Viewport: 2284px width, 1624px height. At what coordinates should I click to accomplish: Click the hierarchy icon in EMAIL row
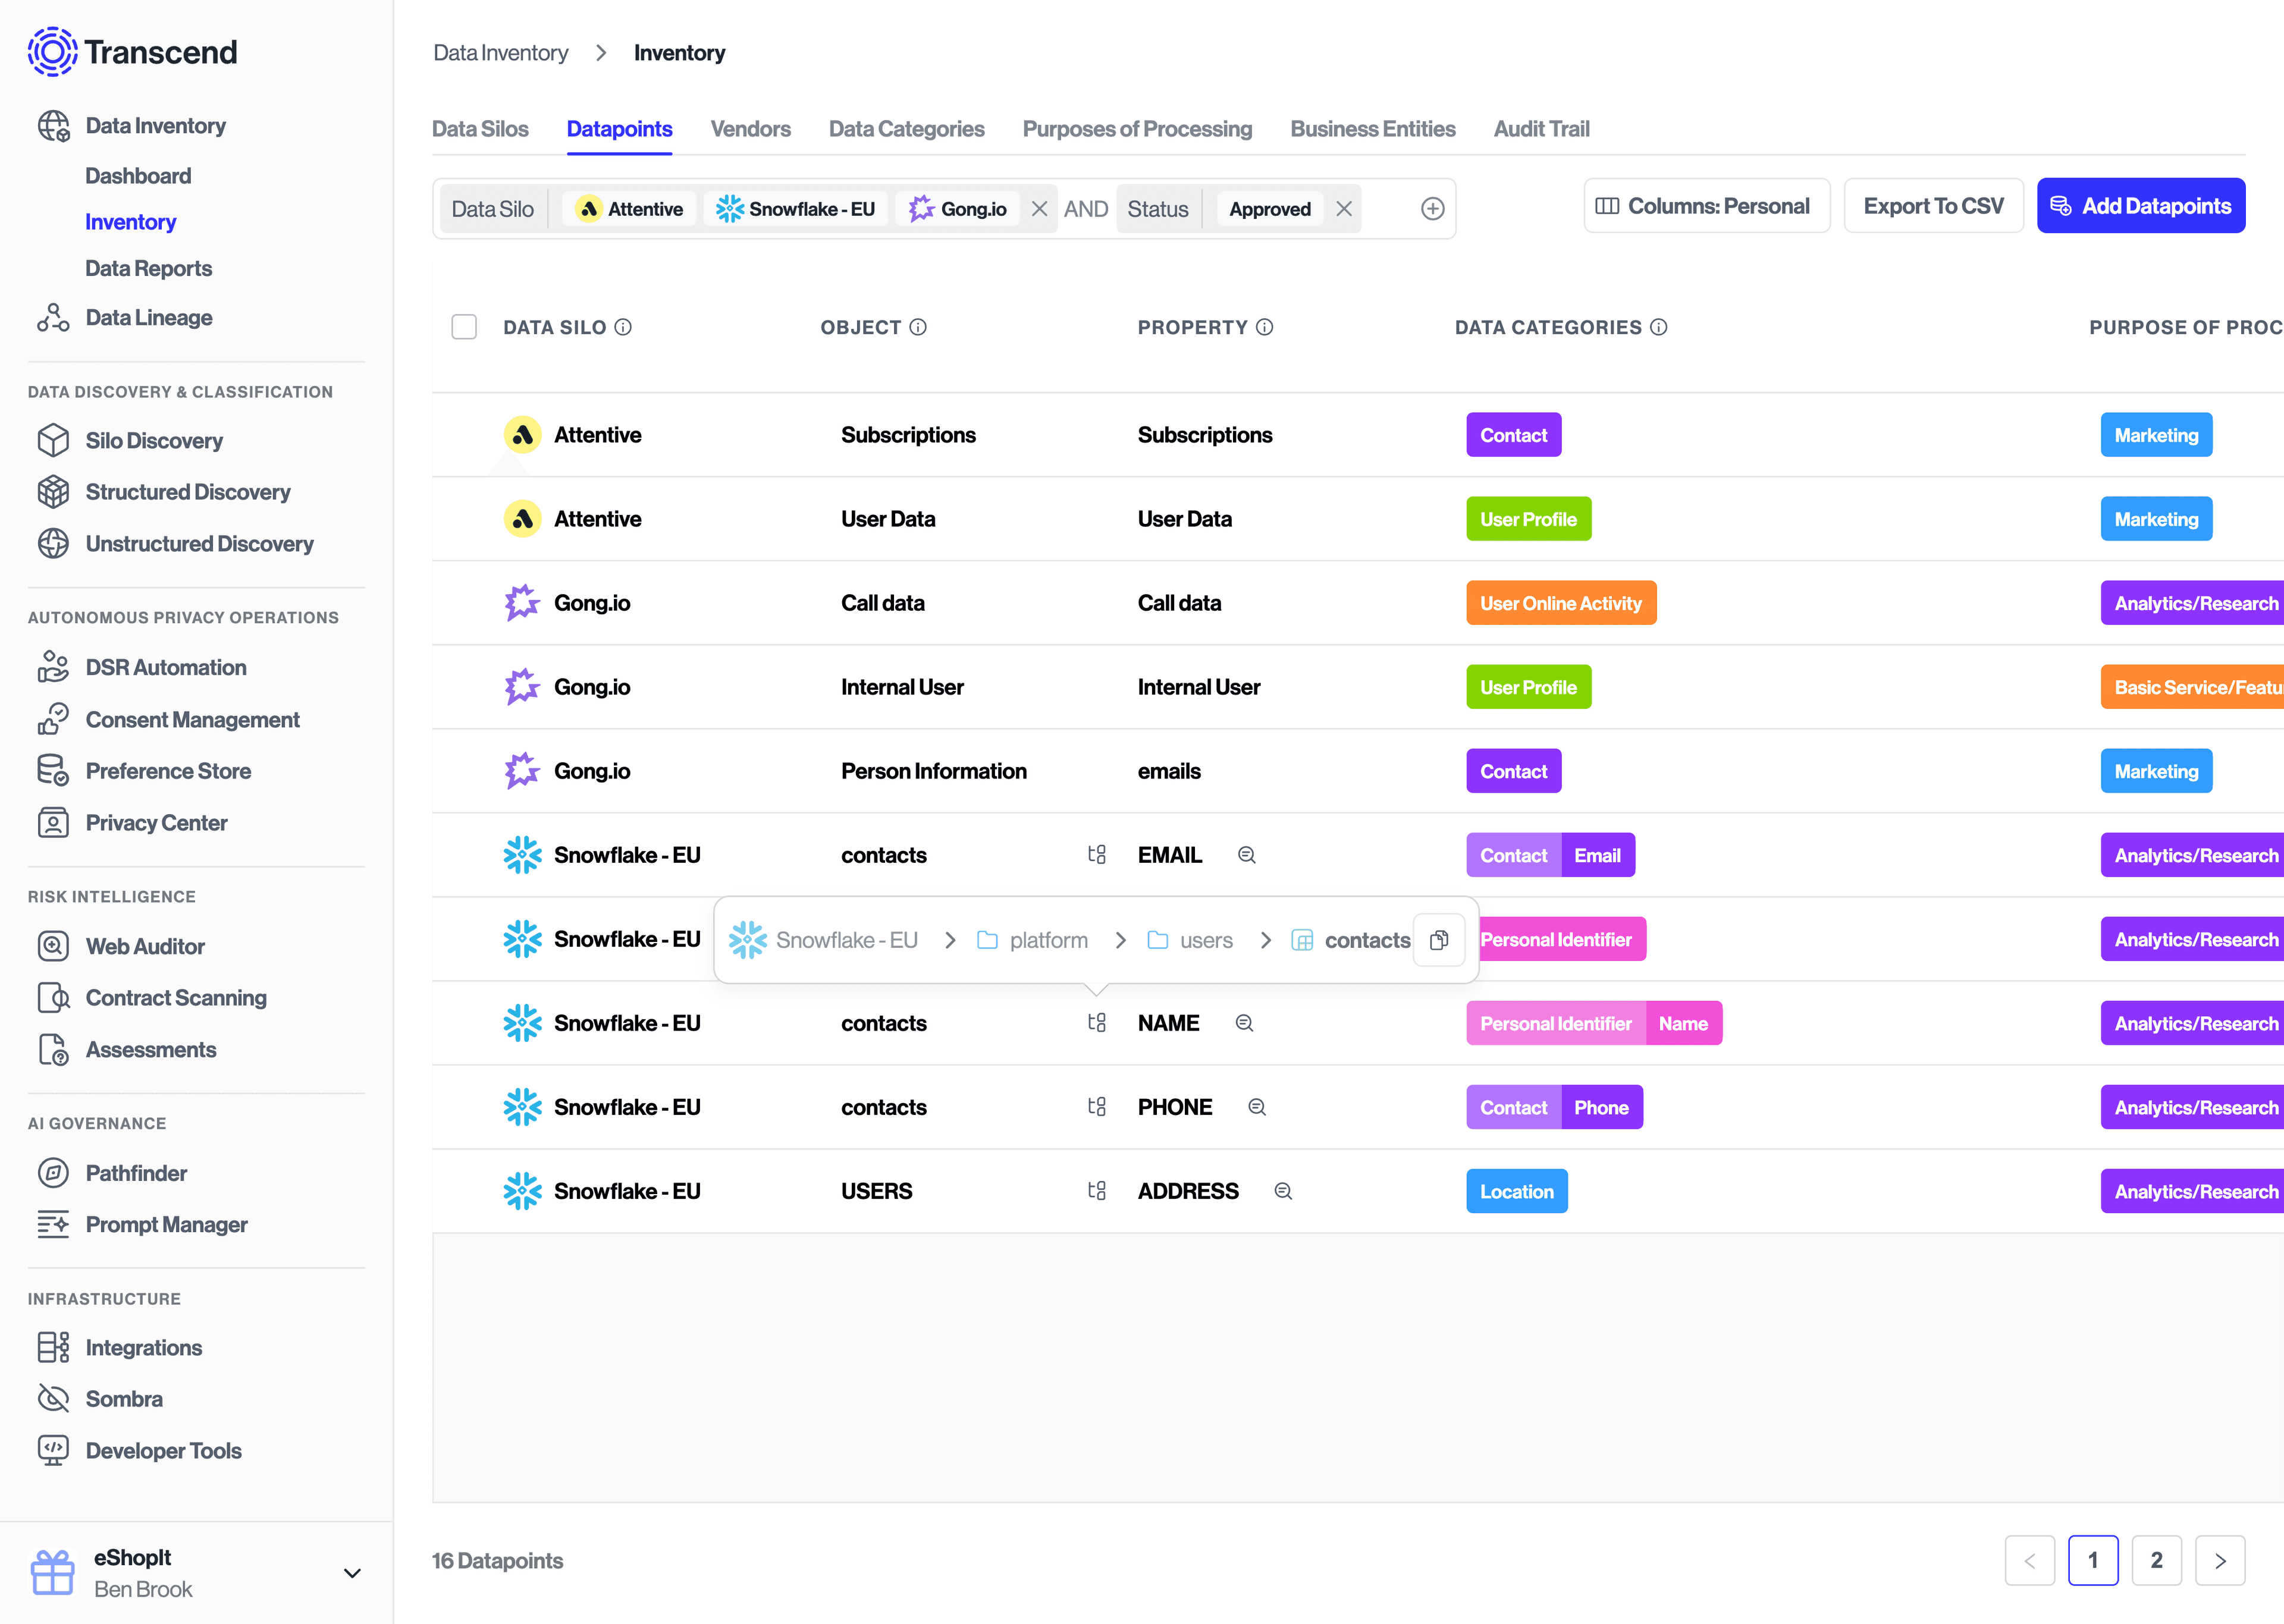pos(1097,855)
